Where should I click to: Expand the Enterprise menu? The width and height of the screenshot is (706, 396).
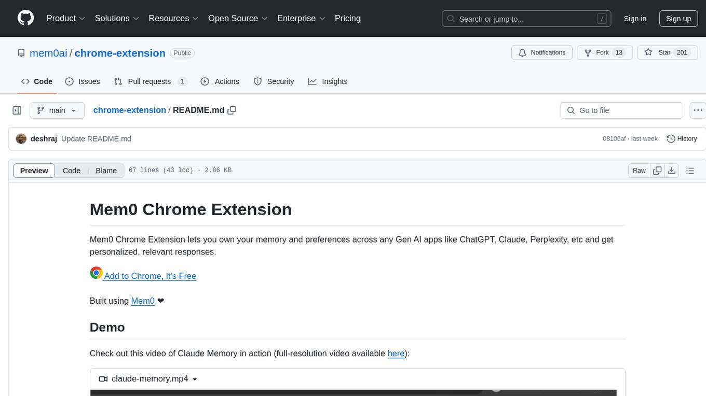point(301,18)
